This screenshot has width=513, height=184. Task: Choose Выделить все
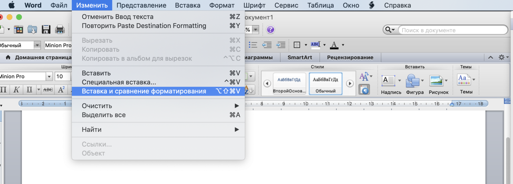[x=158, y=115]
